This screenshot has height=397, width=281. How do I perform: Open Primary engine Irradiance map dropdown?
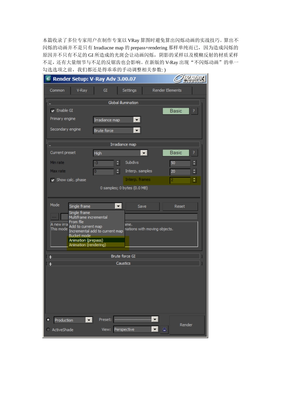(x=117, y=120)
